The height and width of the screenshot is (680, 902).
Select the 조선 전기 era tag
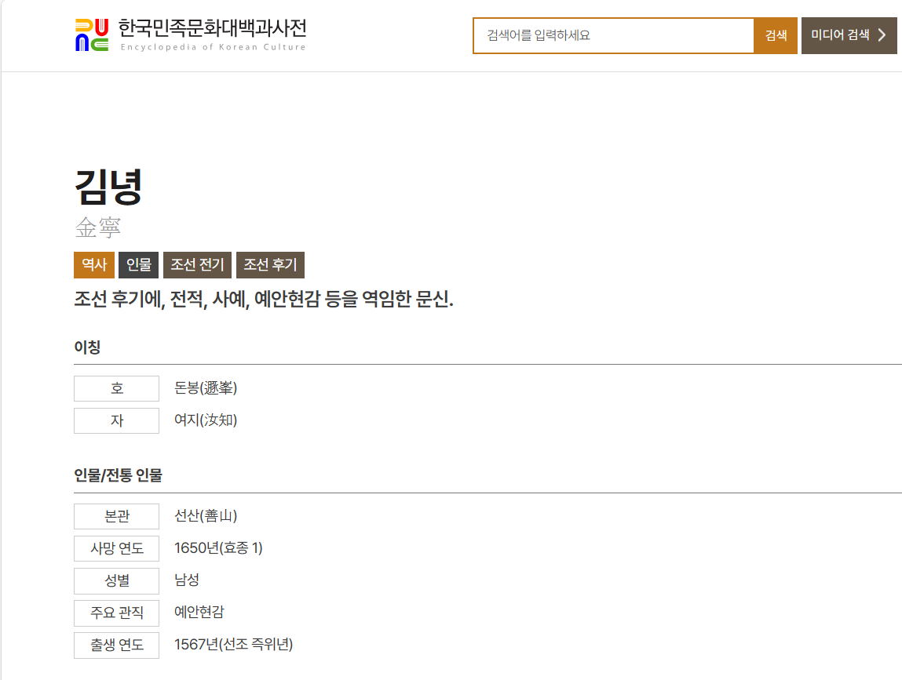197,265
